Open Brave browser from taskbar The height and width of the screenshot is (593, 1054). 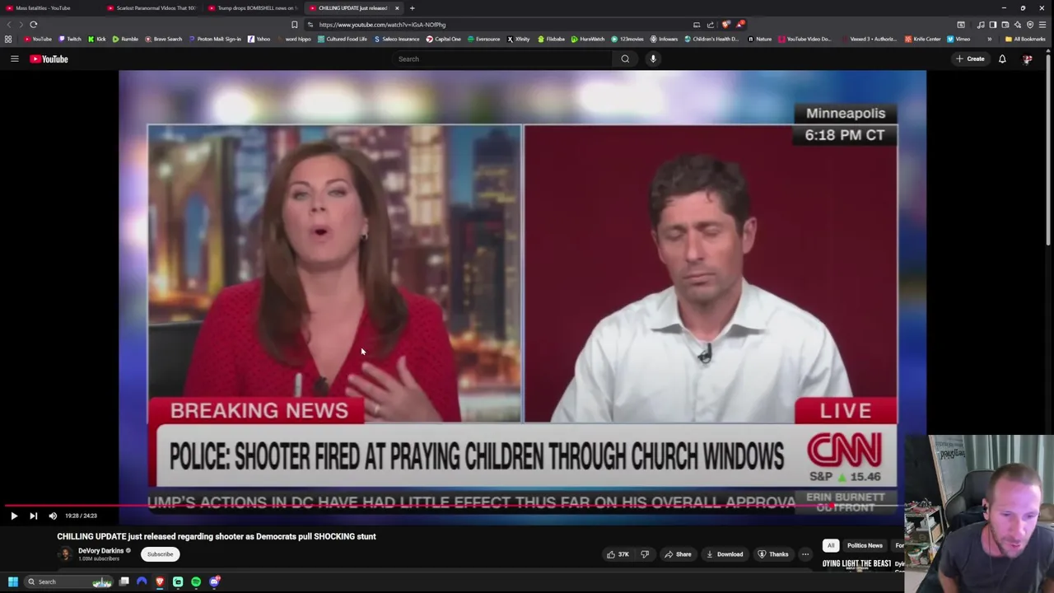(x=160, y=581)
